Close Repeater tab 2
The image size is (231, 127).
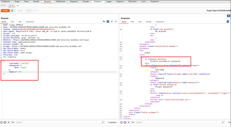13,6
